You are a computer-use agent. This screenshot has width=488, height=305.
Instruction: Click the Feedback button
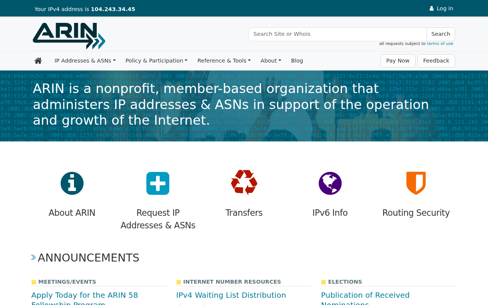(436, 61)
